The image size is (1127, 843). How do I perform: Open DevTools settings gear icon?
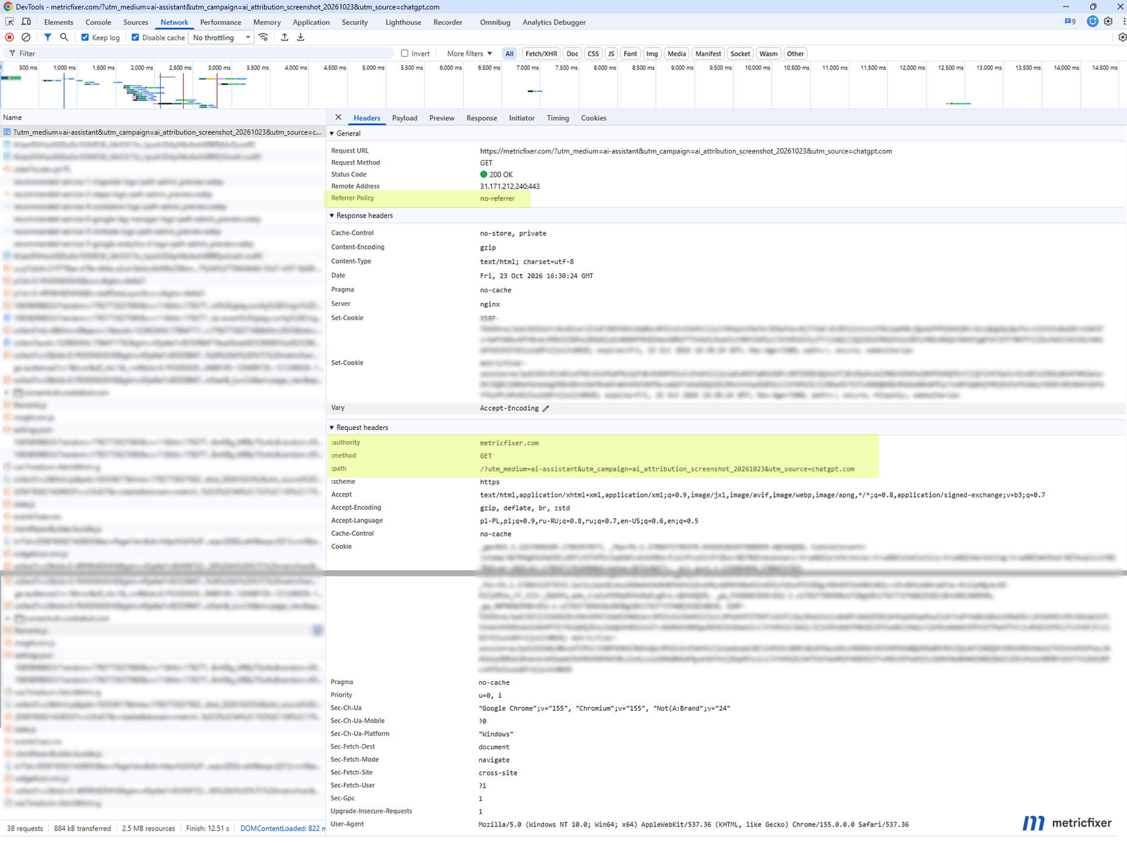(x=1108, y=22)
